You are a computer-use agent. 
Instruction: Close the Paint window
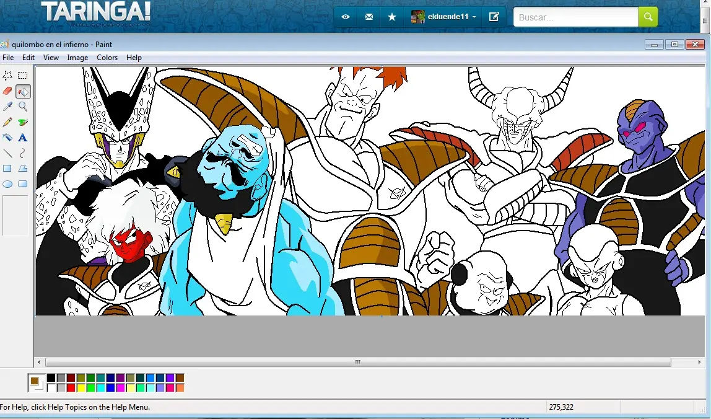pos(695,44)
